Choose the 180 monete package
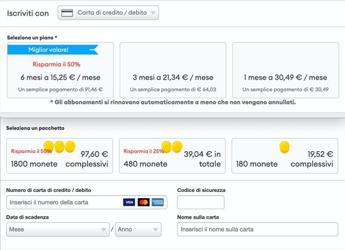The height and width of the screenshot is (250, 345). coord(285,156)
